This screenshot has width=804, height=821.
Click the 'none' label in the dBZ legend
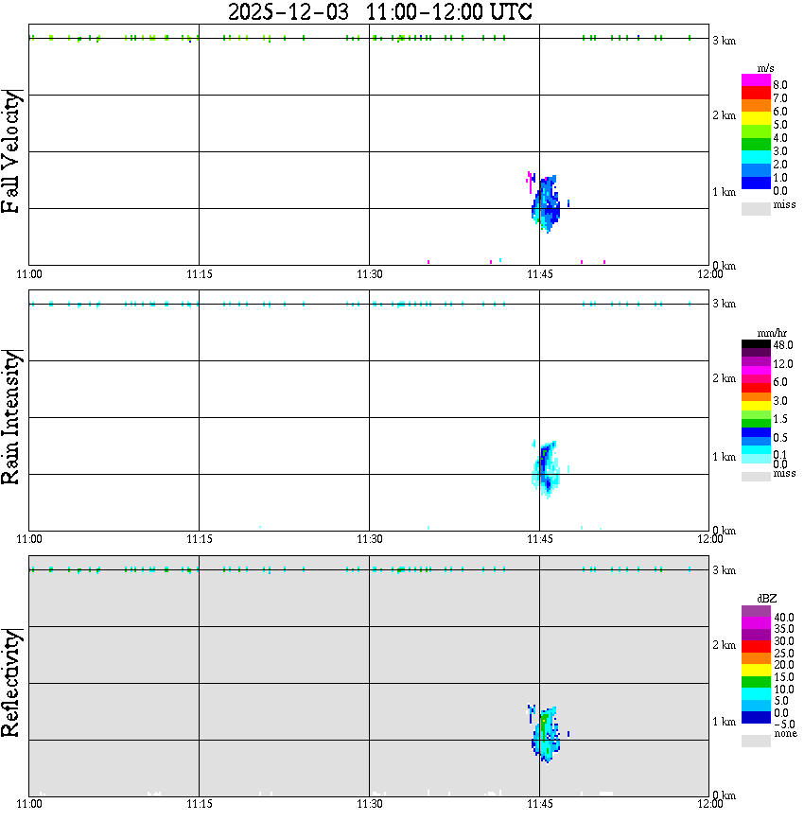coord(786,734)
